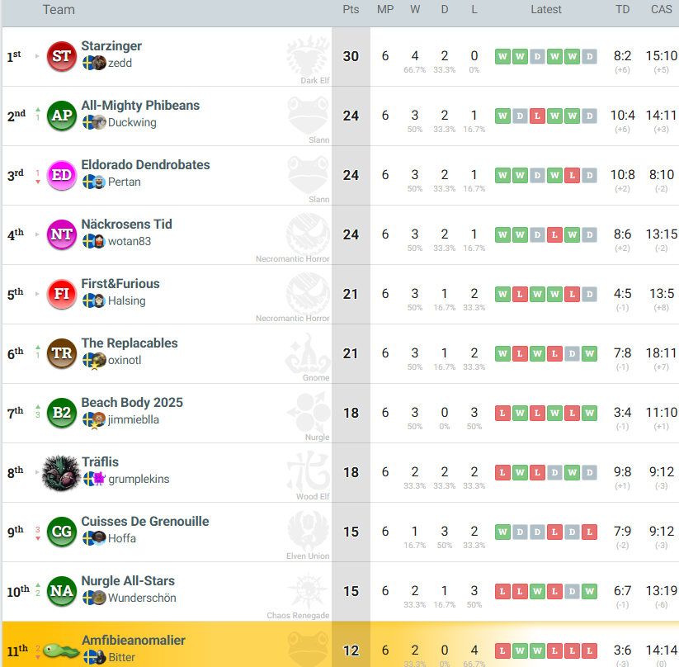Sort standings by the TD column
Viewport: 679px width, 667px height.
pyautogui.click(x=623, y=10)
